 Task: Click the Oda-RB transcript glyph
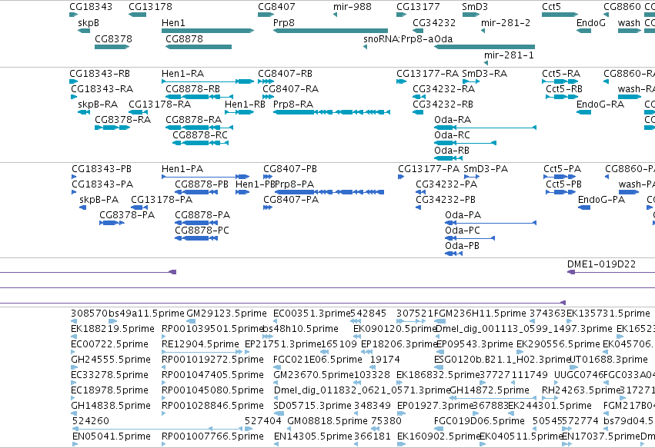pyautogui.click(x=448, y=158)
